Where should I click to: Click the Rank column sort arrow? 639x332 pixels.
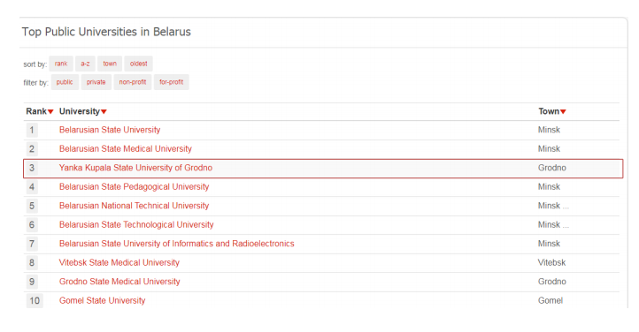(x=50, y=112)
